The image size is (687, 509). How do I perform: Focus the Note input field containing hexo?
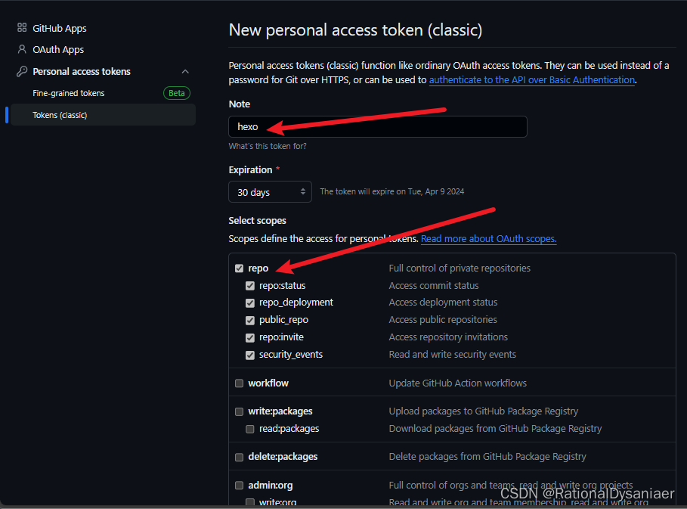pos(378,127)
